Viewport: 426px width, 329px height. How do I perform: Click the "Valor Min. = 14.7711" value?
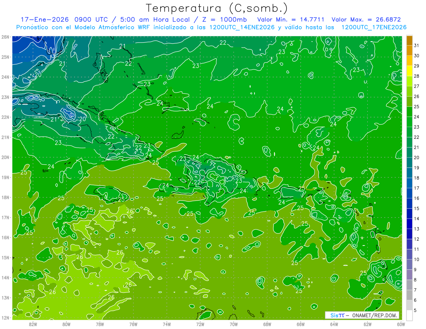(291, 20)
